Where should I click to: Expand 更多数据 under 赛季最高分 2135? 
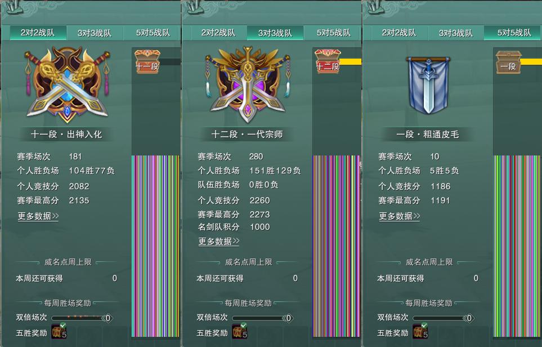[x=38, y=216]
